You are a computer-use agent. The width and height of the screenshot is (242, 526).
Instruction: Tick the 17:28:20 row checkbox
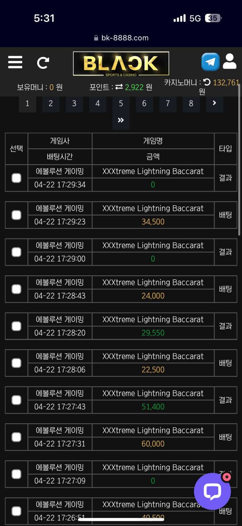point(16,326)
